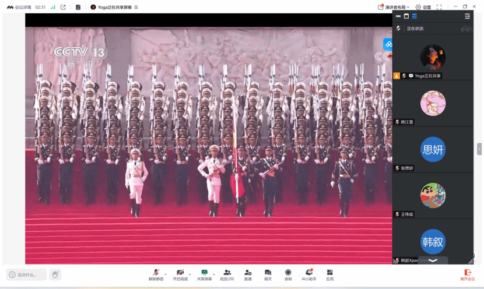Open 设置 settings in top bar
This screenshot has width=484, height=289.
pyautogui.click(x=423, y=7)
